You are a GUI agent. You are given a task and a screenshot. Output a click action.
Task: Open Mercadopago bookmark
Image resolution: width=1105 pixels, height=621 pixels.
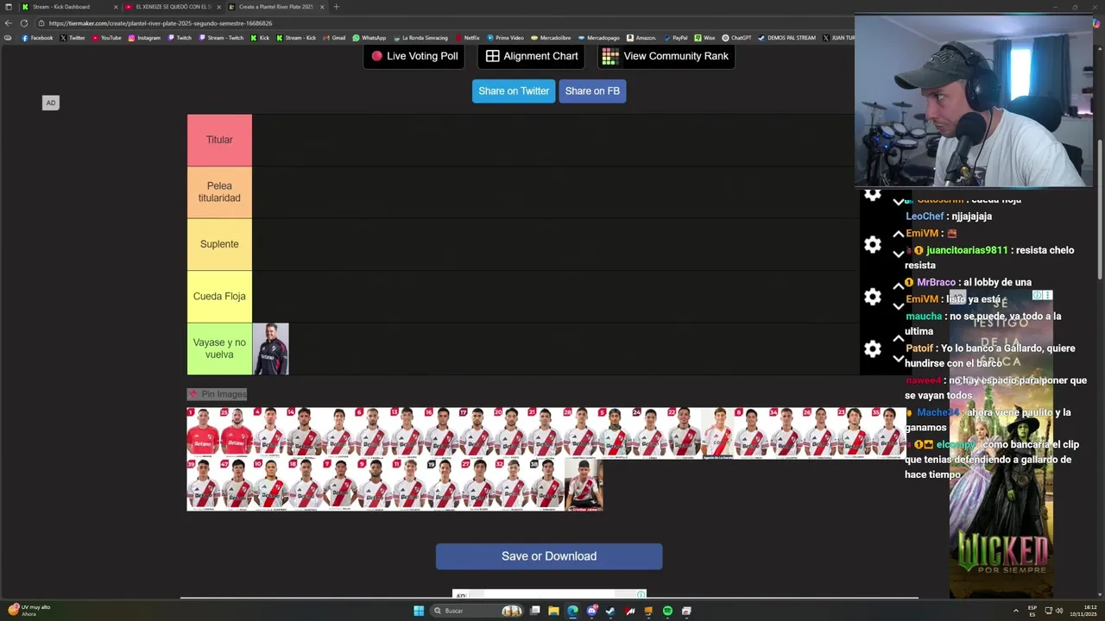point(599,38)
